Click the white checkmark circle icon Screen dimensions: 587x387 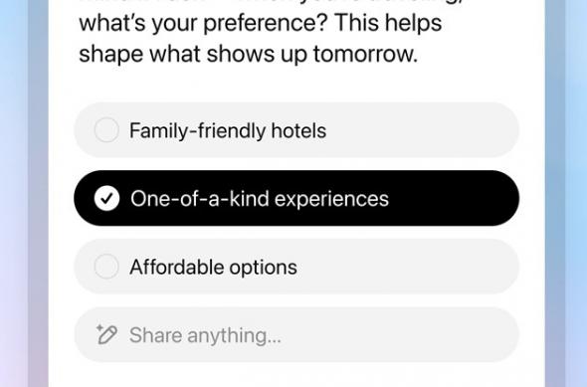point(106,198)
